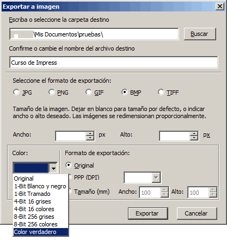Focus the destination folder path field
The height and width of the screenshot is (240, 227).
point(94,34)
